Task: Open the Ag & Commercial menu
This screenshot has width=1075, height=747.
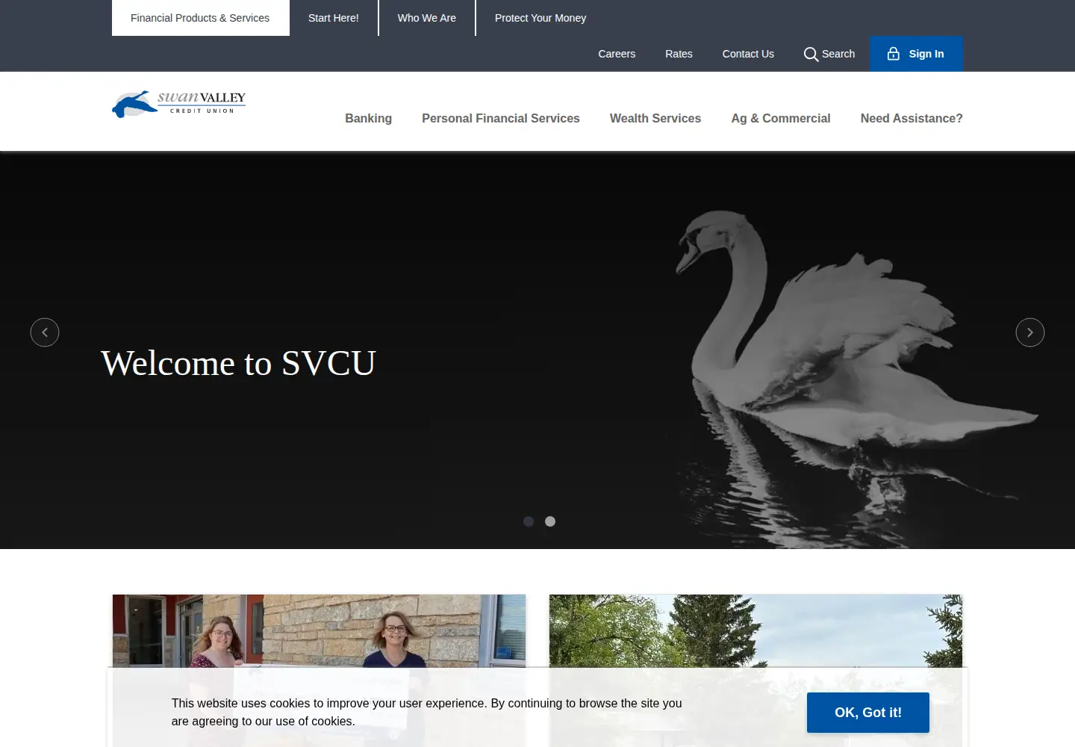Action: point(781,118)
